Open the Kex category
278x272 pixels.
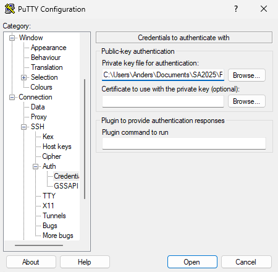click(48, 137)
